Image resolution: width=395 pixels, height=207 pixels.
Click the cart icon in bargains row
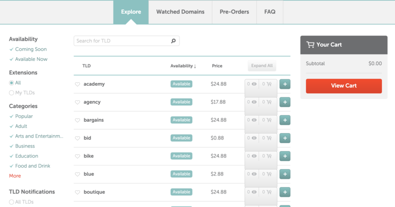tap(269, 120)
